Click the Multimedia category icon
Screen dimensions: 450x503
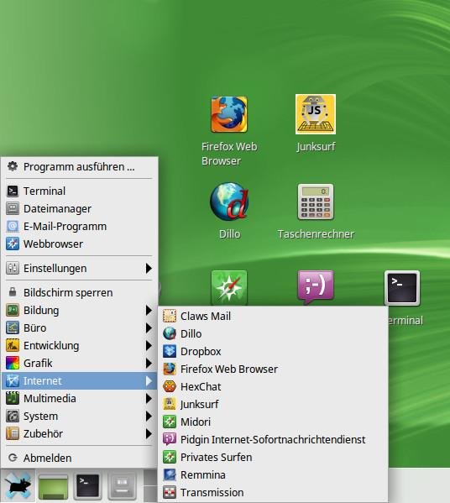tap(13, 398)
